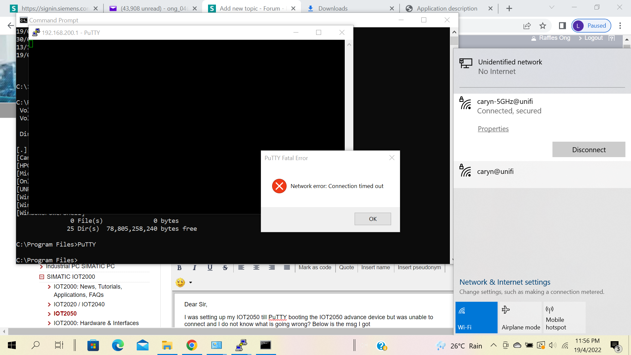631x355 pixels.
Task: Click the Strikethrough formatting icon
Action: click(225, 268)
